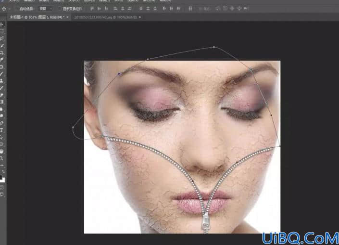339x245 pixels.
Task: Select the Clone Stamp tool
Action: (2, 81)
